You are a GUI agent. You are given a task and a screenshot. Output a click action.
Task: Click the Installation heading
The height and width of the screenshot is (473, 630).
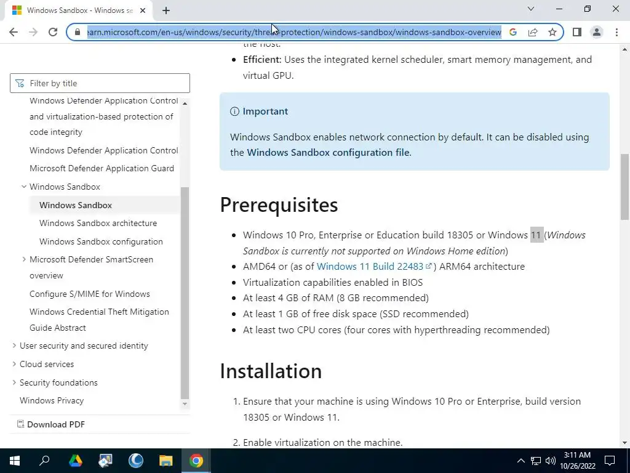coord(271,371)
